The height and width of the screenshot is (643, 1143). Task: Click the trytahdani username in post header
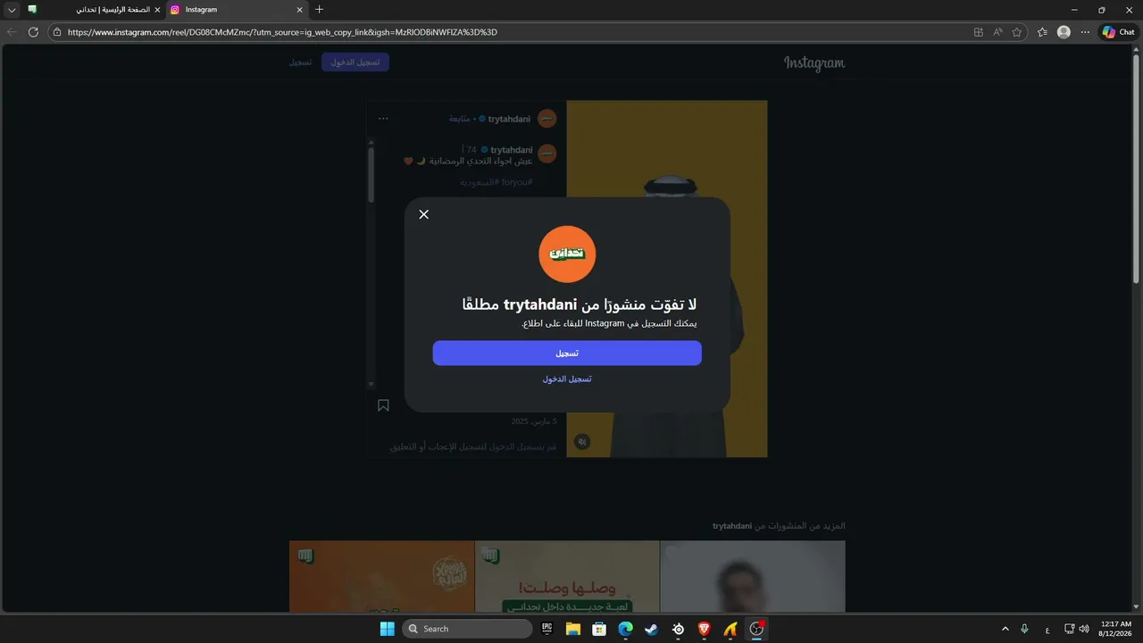[509, 119]
